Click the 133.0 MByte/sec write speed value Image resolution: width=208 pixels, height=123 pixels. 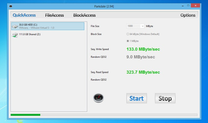143,49
